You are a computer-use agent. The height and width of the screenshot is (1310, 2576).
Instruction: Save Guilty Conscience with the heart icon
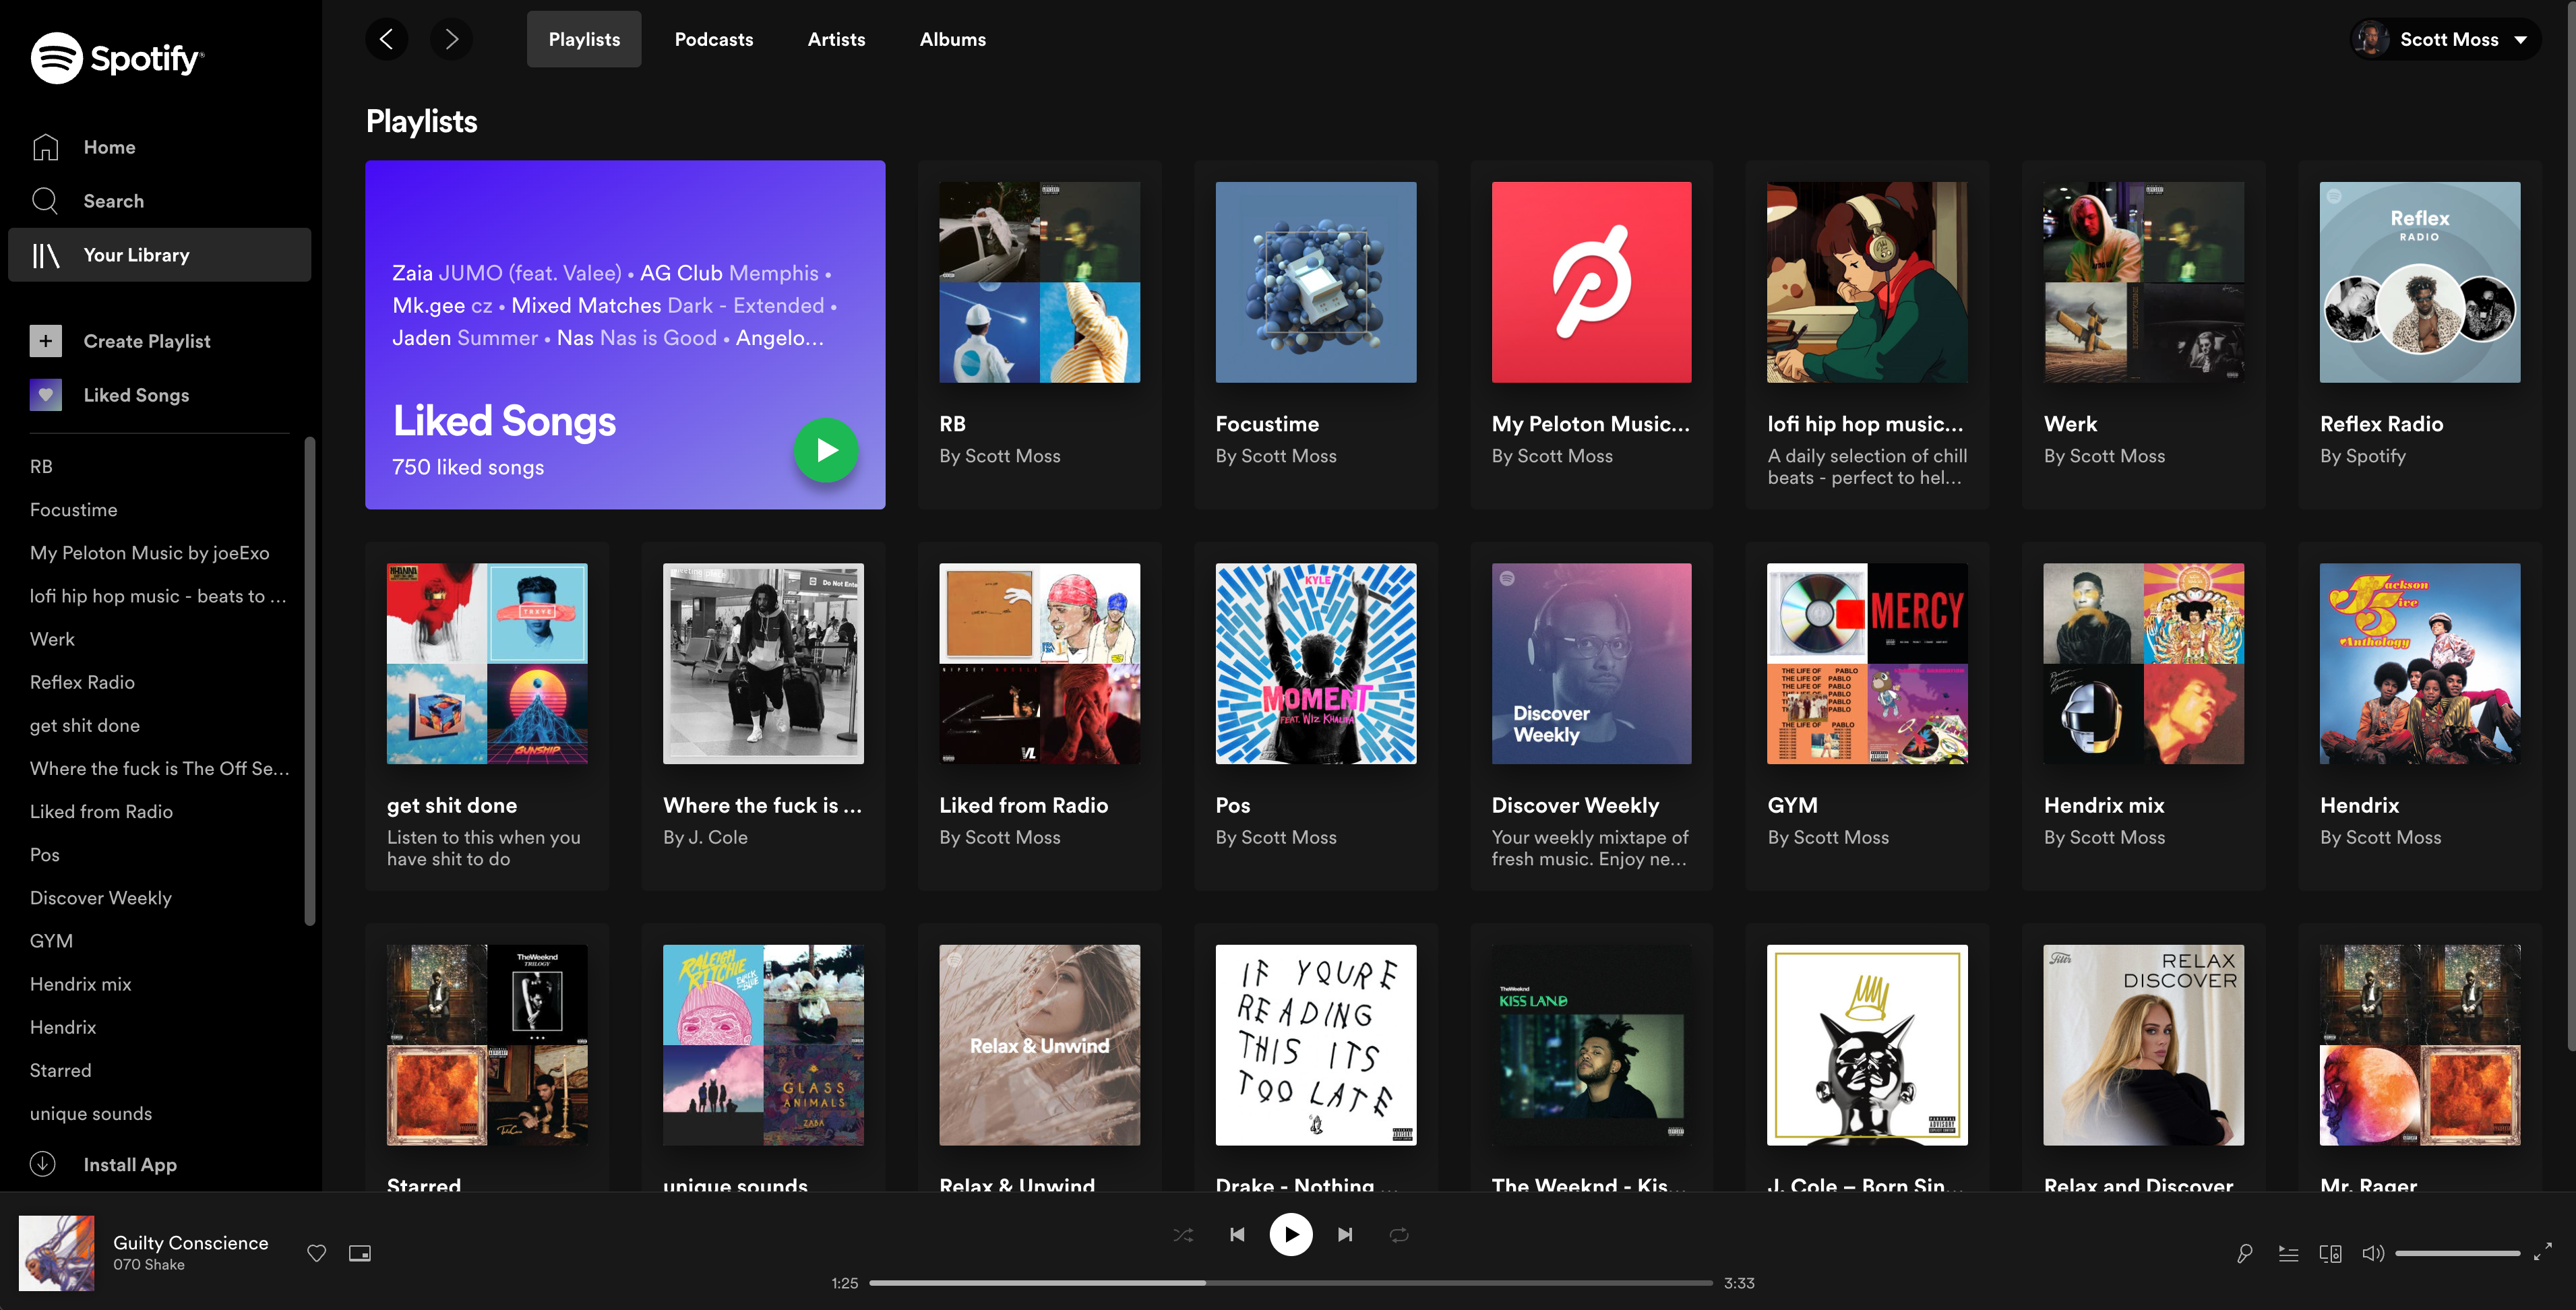coord(316,1253)
